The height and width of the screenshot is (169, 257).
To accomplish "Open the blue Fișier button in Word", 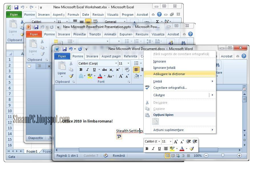I will [62, 56].
